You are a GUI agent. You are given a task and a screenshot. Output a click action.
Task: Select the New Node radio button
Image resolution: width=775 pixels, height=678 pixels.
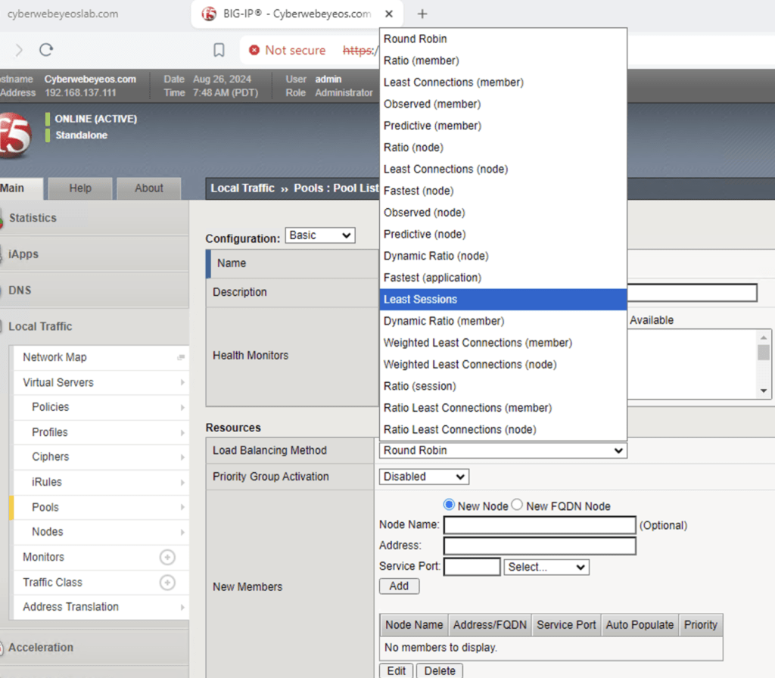coord(449,505)
